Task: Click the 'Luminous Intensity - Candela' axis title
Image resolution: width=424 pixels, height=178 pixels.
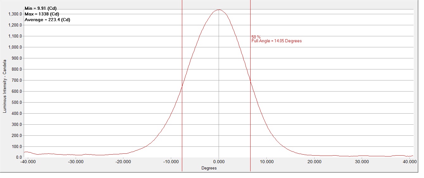Action: [5, 85]
